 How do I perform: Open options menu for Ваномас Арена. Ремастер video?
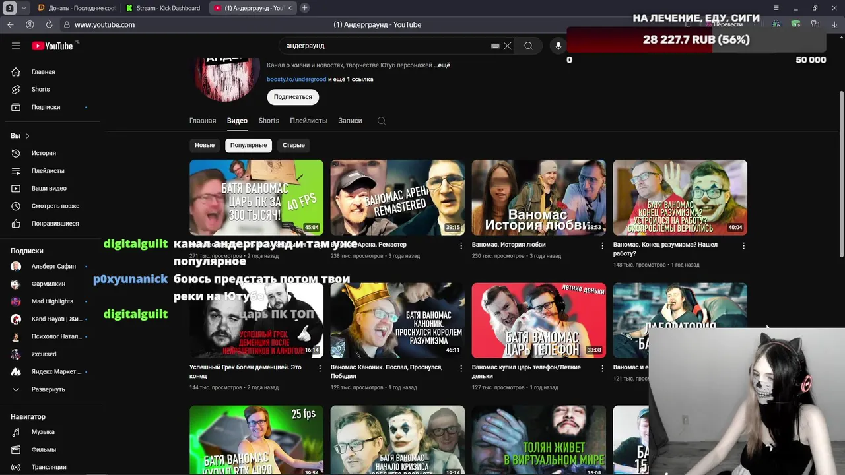click(461, 245)
